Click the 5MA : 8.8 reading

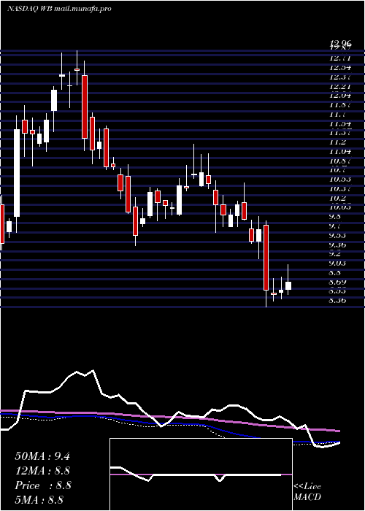(x=39, y=499)
